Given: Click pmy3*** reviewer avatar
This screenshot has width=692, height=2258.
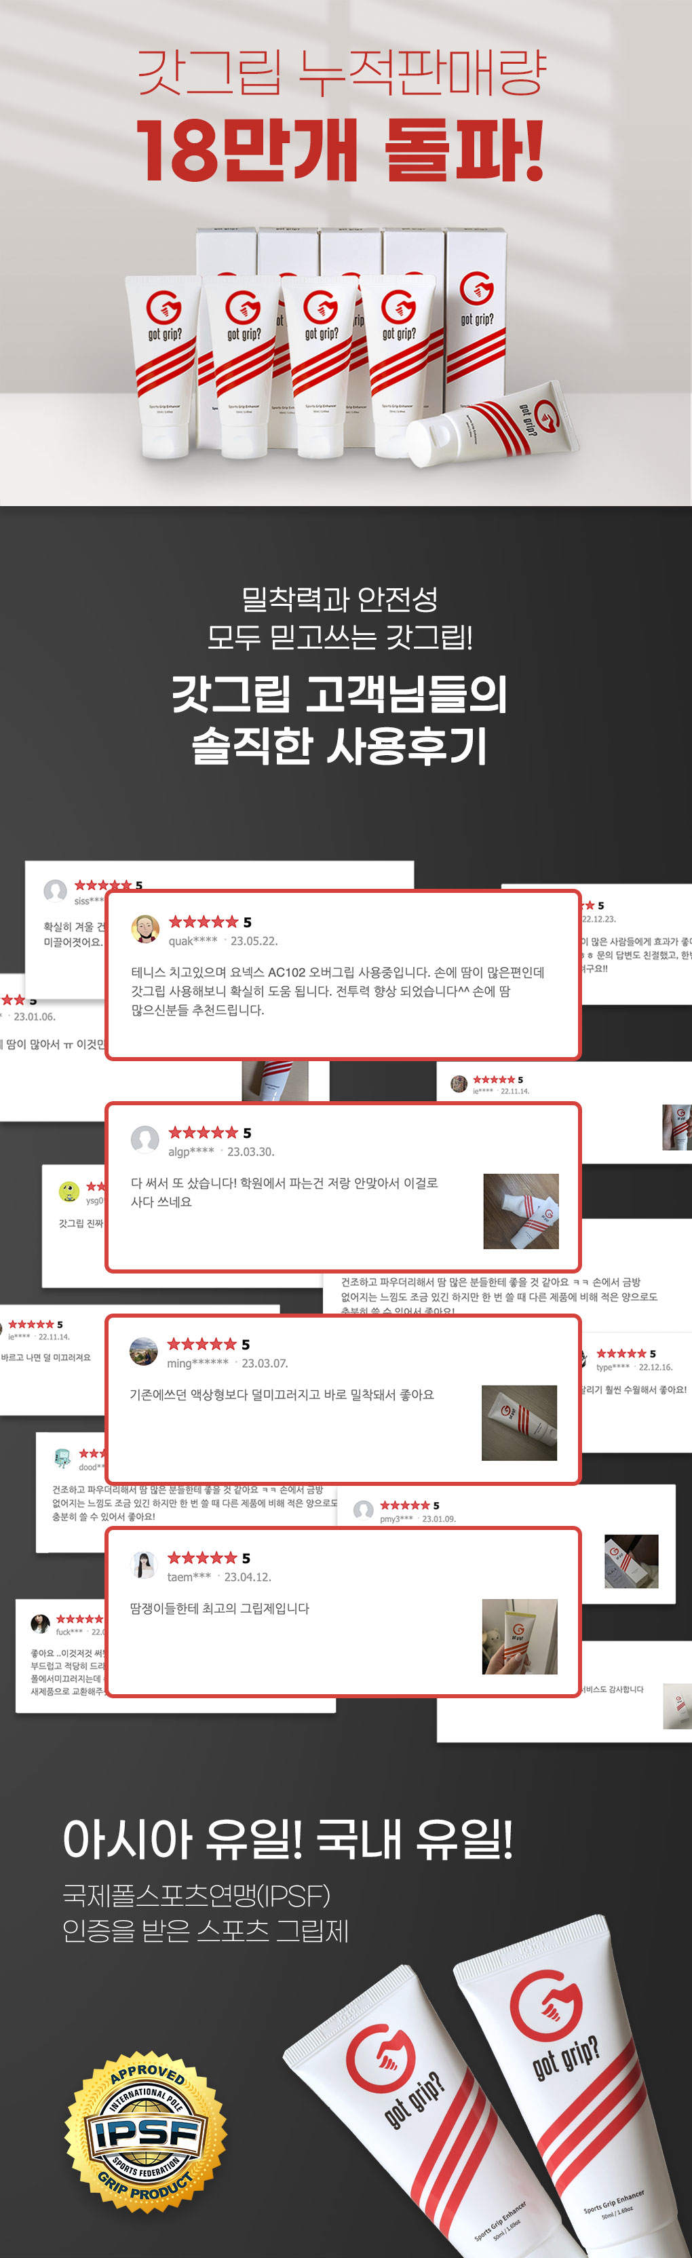Looking at the screenshot, I should (x=364, y=1510).
